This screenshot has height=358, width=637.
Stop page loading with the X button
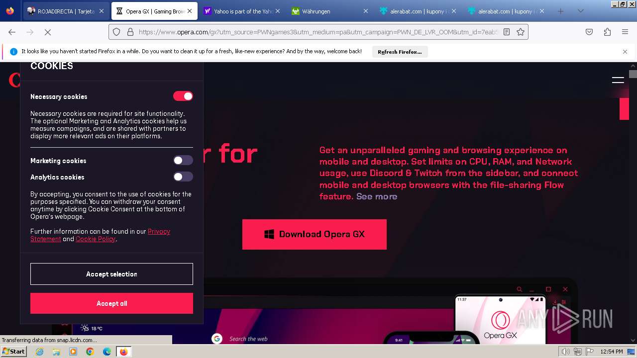click(48, 32)
